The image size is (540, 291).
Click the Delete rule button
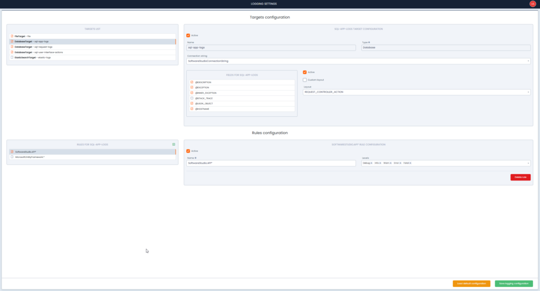point(520,177)
